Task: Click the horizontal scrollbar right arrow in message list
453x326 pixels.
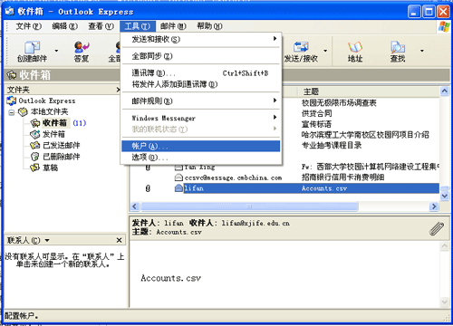Action: tap(434, 206)
